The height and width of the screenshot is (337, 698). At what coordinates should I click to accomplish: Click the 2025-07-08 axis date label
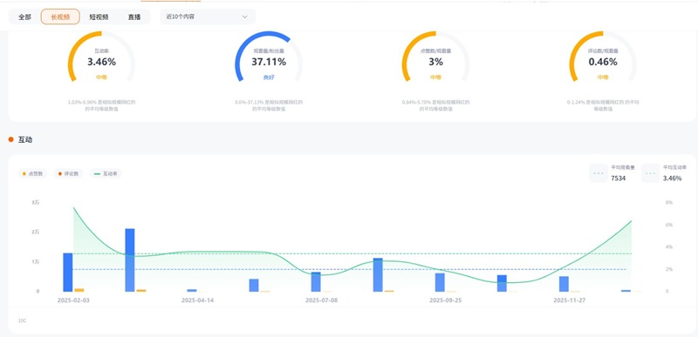321,300
